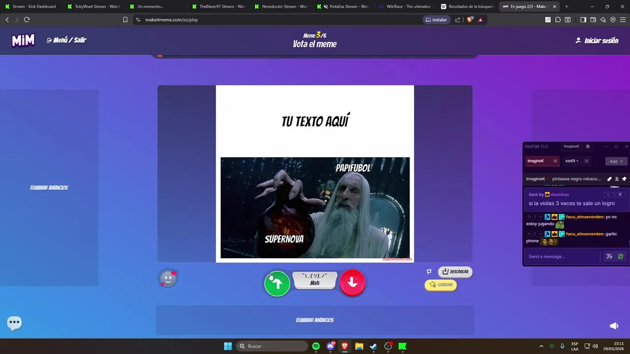630x354 pixels.
Task: Open the Brave VPN shield icon
Action: (613, 20)
